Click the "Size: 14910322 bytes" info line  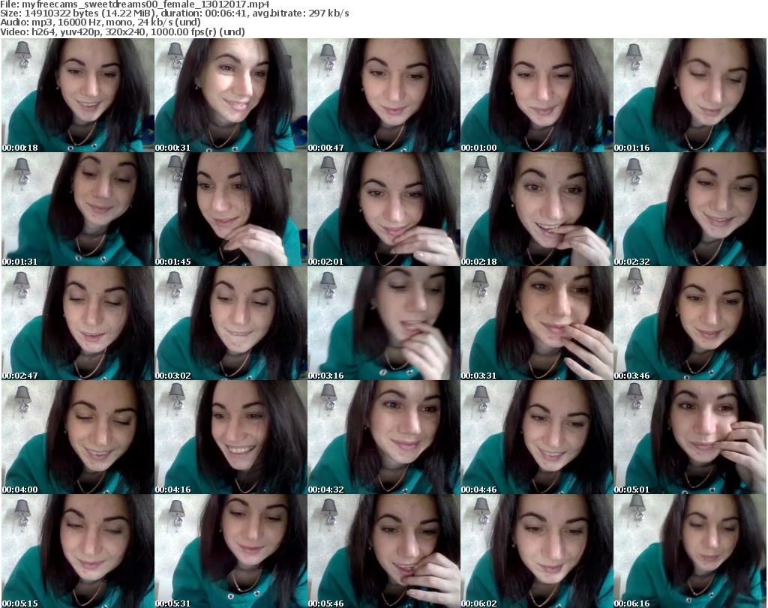coord(174,13)
